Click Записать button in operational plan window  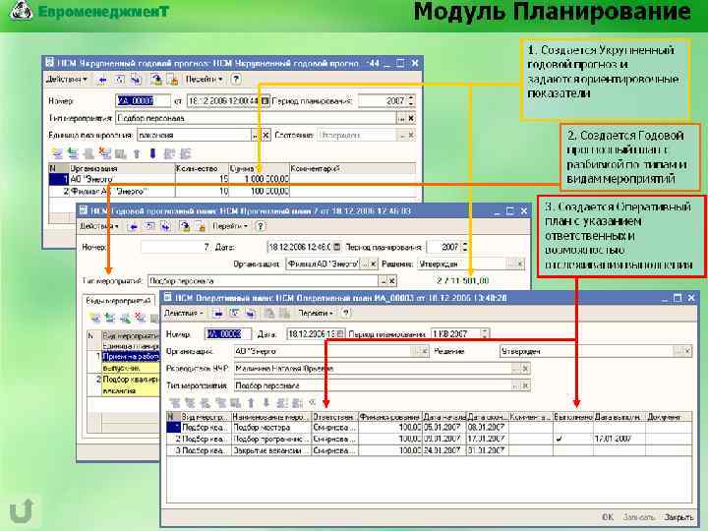point(638,517)
